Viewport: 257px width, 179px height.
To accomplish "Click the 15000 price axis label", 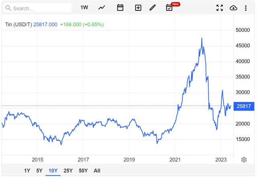I will point(243,139).
